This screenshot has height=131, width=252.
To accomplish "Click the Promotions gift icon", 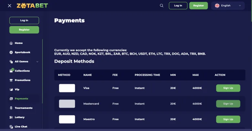I will (x=11, y=80).
